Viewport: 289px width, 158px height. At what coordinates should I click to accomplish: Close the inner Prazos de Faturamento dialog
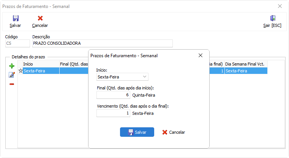pyautogui.click(x=201, y=55)
